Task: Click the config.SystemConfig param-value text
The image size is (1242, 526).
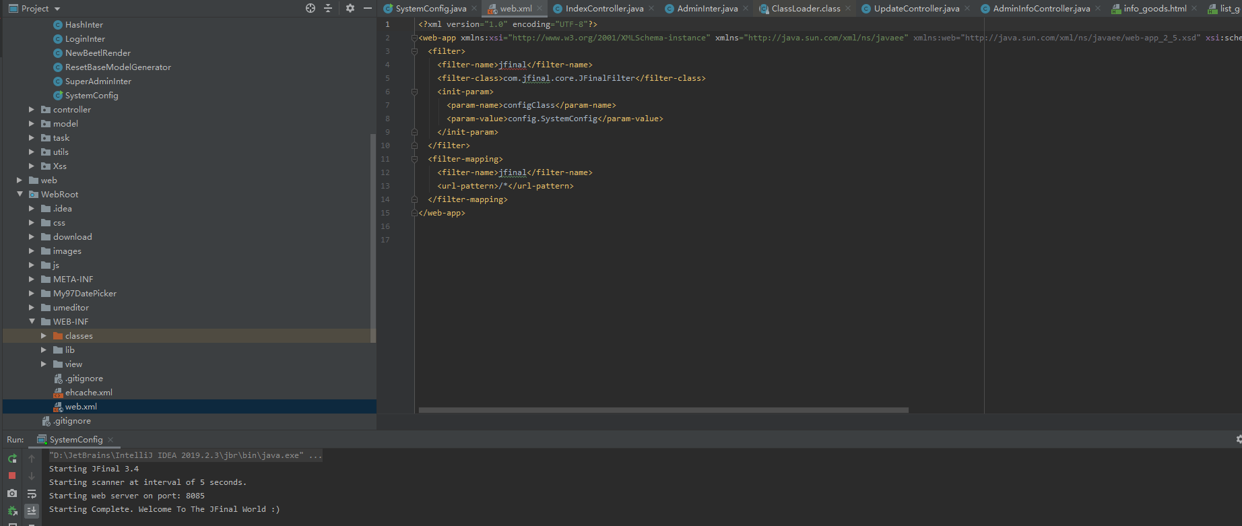Action: pyautogui.click(x=552, y=119)
